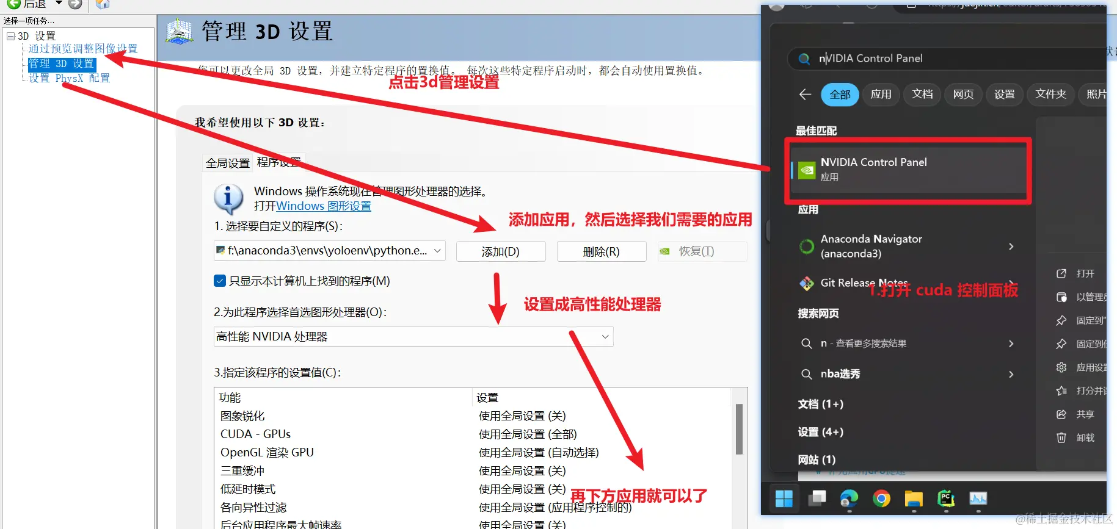Screen dimensions: 1117x529
Task: Expand the 设置 (4+) section
Action: (x=820, y=432)
